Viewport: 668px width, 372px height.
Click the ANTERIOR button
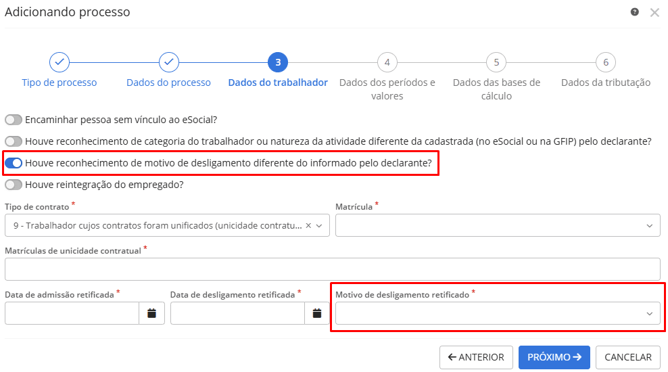476,357
